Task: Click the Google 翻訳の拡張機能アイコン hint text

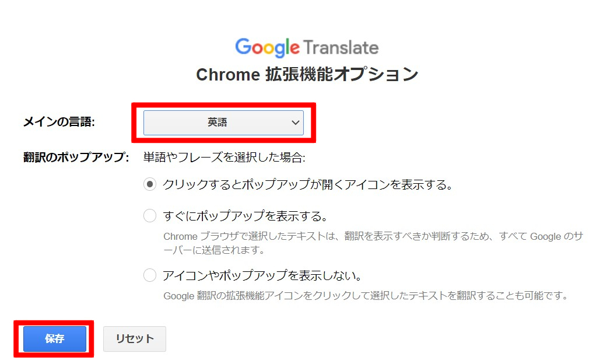Action: click(366, 295)
